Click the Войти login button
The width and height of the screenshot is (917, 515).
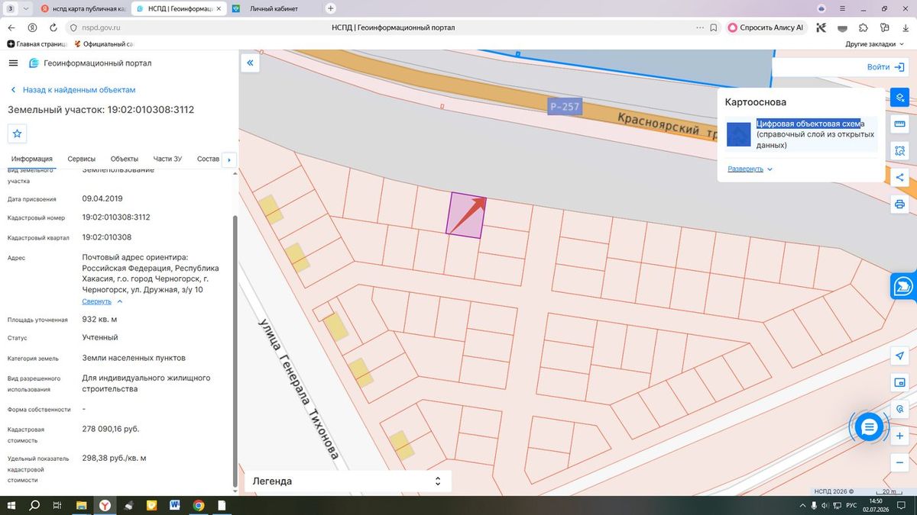pos(886,67)
